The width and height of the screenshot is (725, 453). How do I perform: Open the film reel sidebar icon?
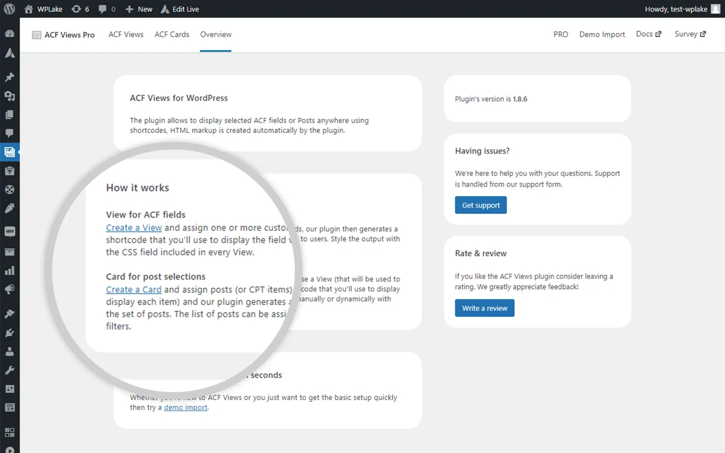click(x=10, y=190)
